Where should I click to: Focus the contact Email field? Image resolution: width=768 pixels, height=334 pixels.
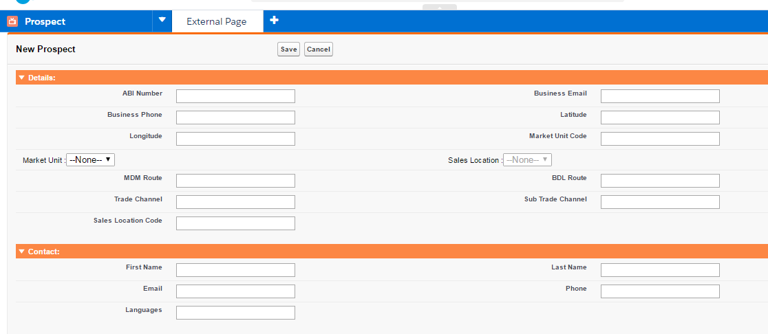[x=235, y=291]
